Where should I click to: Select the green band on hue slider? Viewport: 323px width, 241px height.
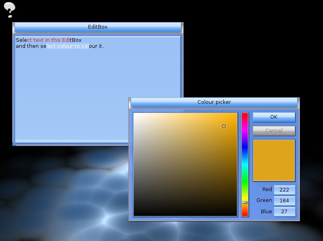tap(245, 182)
